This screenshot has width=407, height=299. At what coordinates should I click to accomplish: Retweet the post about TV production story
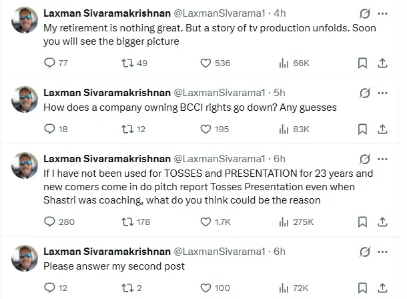[124, 63]
